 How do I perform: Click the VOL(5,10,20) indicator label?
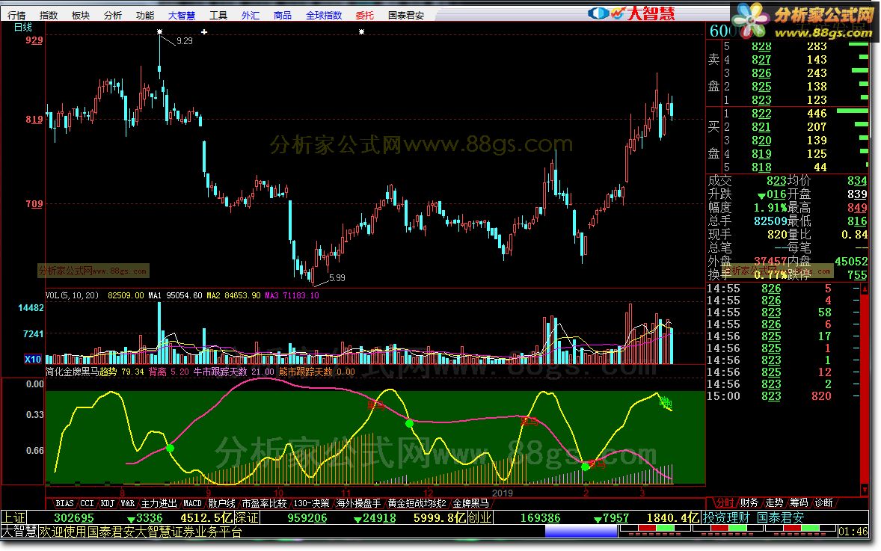72,295
